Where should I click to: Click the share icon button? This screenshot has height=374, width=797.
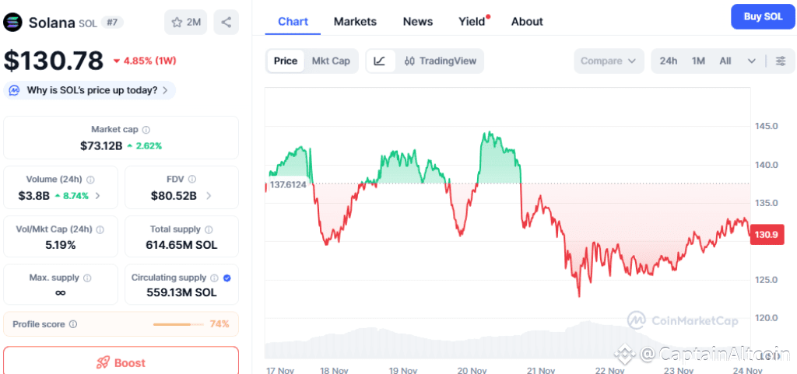226,23
